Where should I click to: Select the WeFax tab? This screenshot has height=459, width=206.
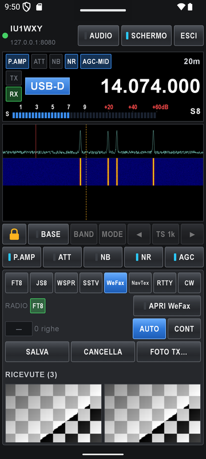coord(116,283)
